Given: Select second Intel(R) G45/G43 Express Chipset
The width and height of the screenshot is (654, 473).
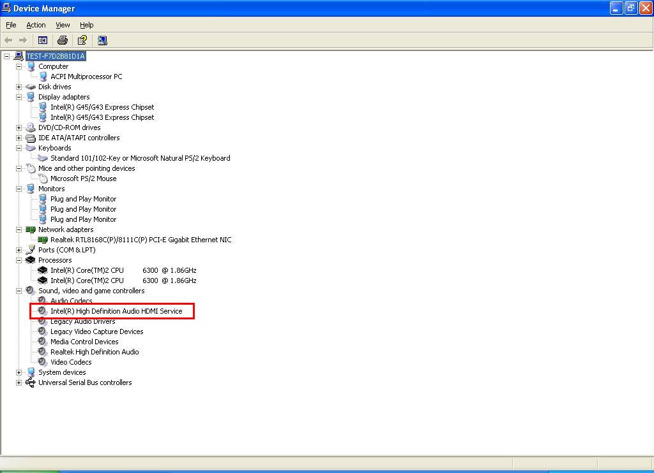Looking at the screenshot, I should pos(102,117).
